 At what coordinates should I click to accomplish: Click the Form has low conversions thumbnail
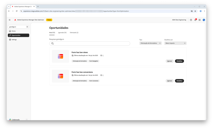pyautogui.click(x=60, y=76)
